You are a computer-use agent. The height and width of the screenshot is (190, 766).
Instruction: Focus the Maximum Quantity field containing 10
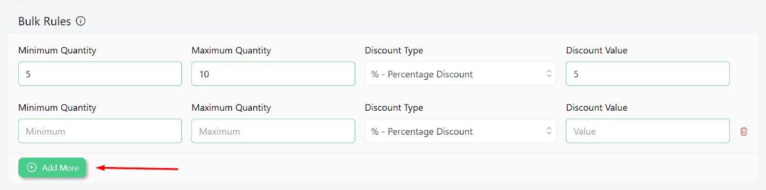[273, 74]
